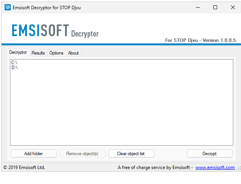241x184 pixels.
Task: Close the Emsisoft Decryptor window
Action: [233, 7]
